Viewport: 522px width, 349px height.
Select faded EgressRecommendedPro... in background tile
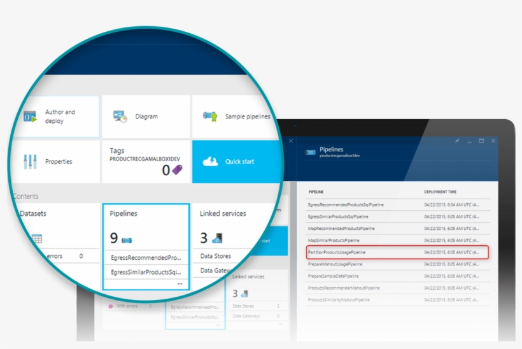195,307
